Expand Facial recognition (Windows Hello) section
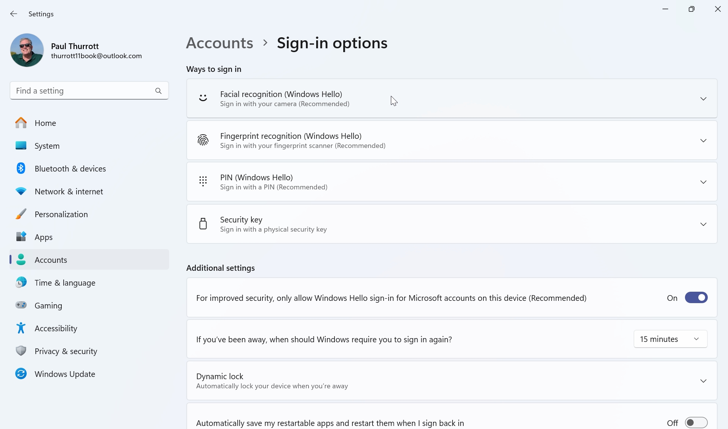This screenshot has width=728, height=429. click(x=703, y=99)
